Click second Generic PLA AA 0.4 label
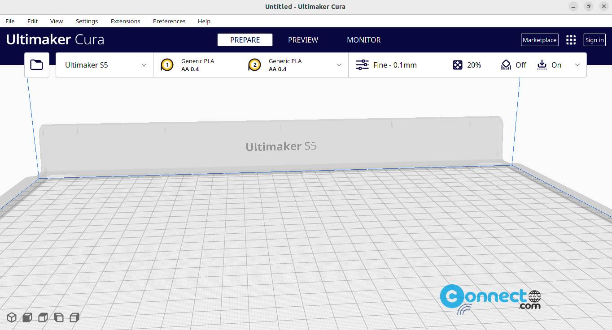This screenshot has width=612, height=330. [x=285, y=65]
